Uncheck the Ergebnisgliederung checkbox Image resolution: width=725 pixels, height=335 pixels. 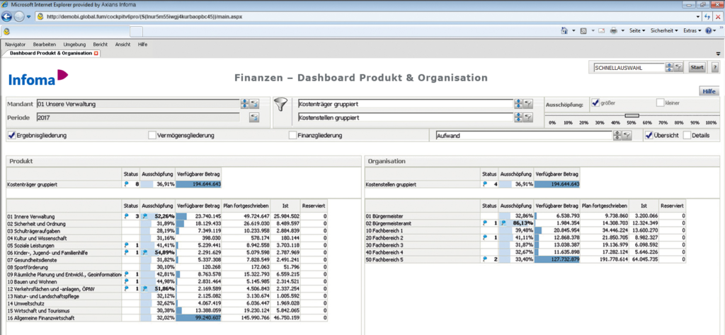point(11,136)
